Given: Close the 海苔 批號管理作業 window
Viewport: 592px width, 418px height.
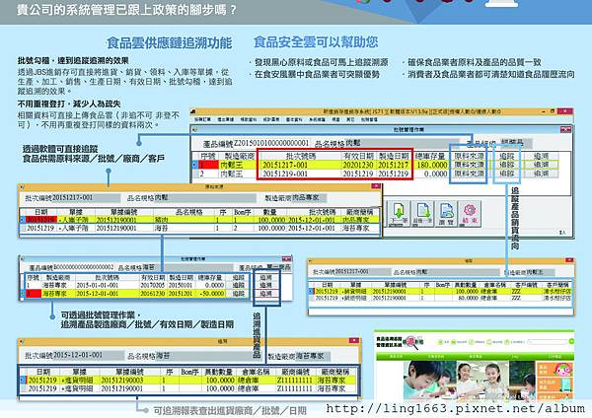Looking at the screenshot, I should (x=286, y=258).
